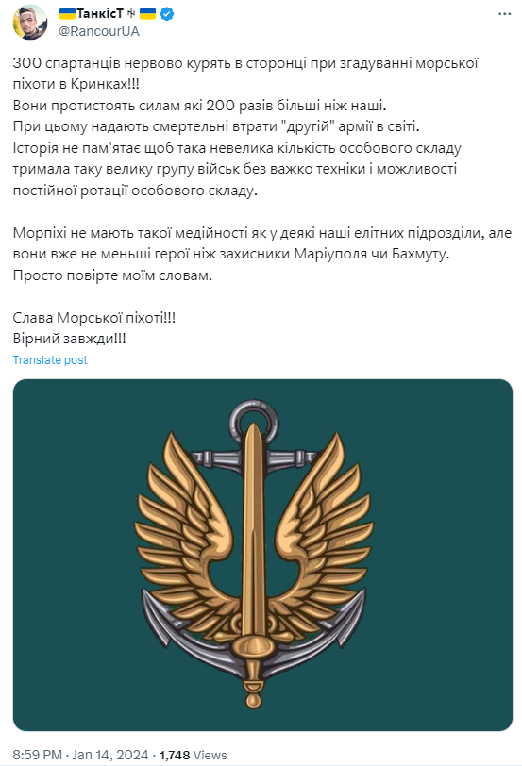Click the anchor ring atop the emblem
The image size is (522, 766).
253,421
